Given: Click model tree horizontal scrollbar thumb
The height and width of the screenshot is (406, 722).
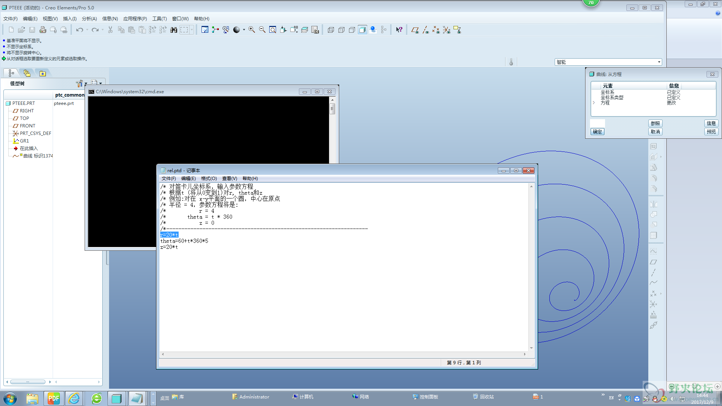Looking at the screenshot, I should [27, 382].
